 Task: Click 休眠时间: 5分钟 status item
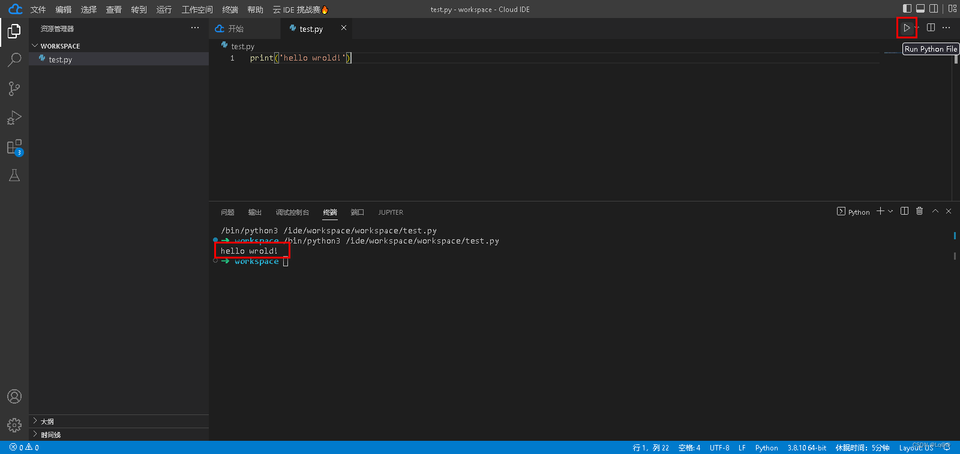click(863, 448)
